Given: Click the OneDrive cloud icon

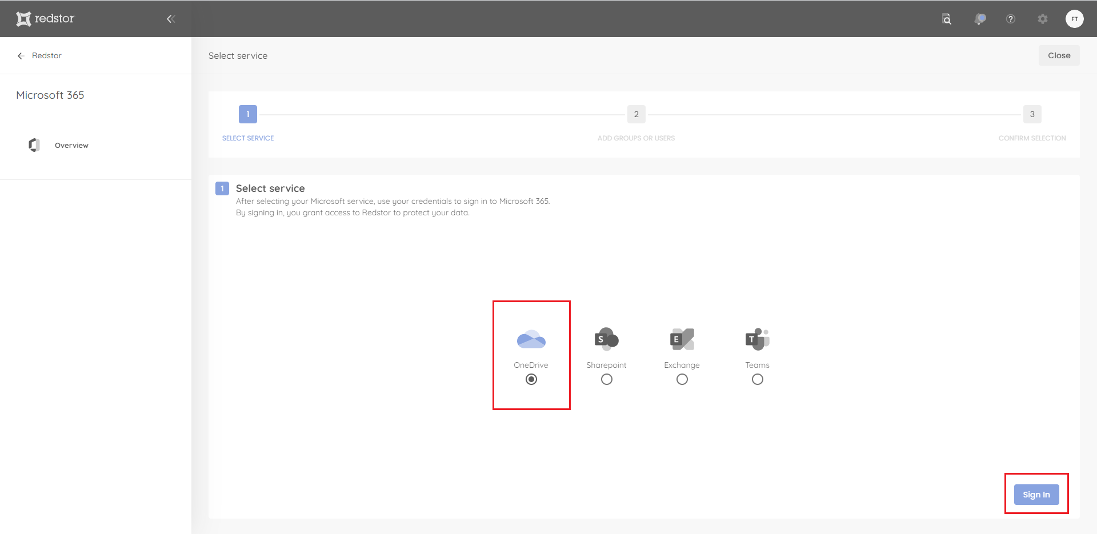Looking at the screenshot, I should (x=531, y=339).
